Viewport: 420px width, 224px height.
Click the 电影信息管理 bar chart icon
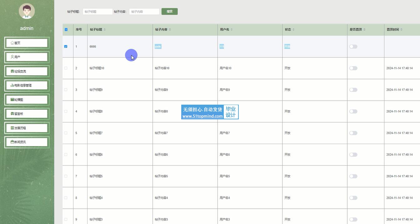(12, 85)
